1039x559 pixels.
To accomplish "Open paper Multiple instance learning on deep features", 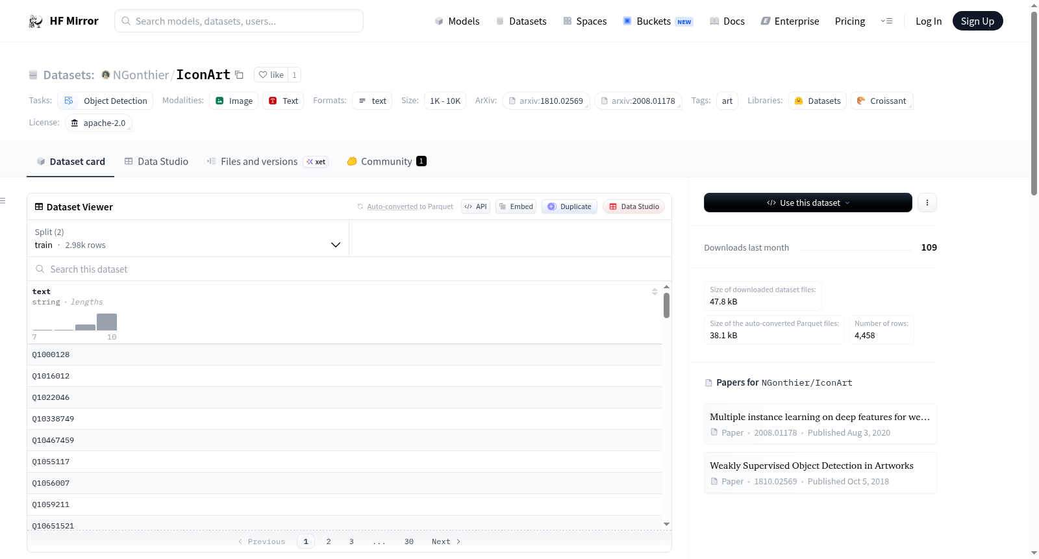I will (x=820, y=424).
